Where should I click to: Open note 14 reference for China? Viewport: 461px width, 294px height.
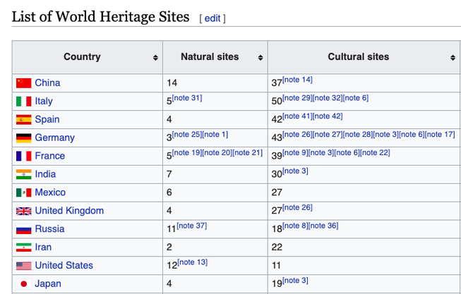click(297, 80)
